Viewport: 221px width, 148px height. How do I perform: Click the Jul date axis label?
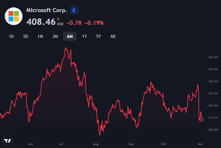coord(61,144)
